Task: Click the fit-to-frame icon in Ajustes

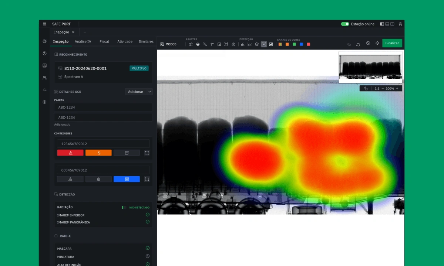Action: point(226,44)
